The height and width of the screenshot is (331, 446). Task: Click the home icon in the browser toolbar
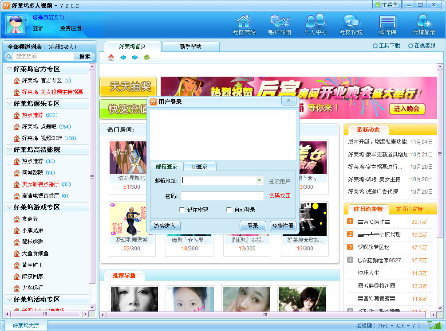point(110,57)
